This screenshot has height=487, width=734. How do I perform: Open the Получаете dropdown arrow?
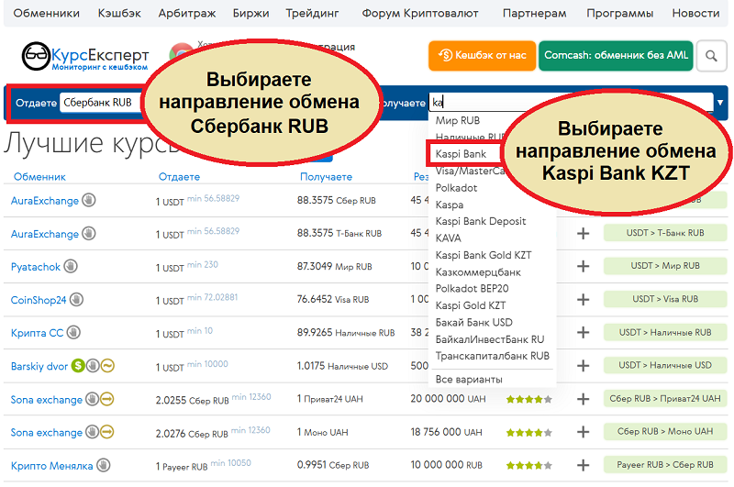point(720,103)
